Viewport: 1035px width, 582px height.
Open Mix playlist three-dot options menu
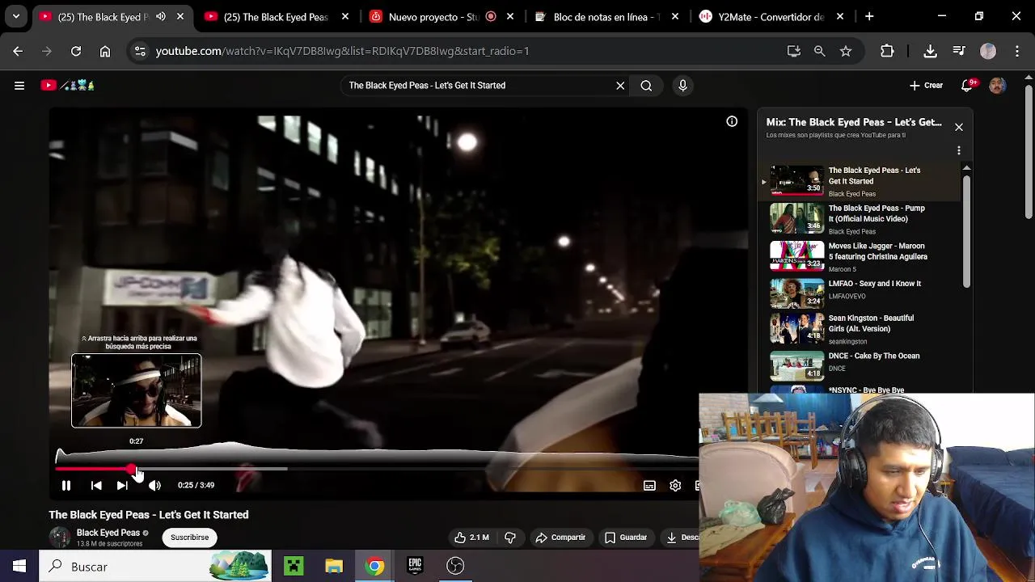(959, 151)
